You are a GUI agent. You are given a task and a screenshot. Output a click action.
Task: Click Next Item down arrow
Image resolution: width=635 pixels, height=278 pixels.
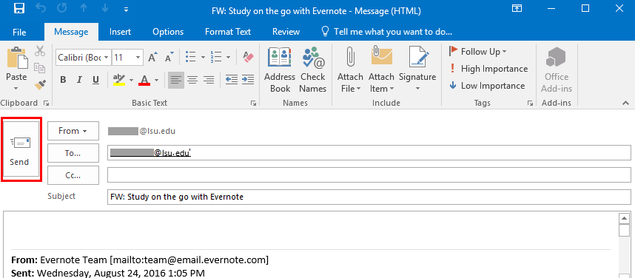105,9
